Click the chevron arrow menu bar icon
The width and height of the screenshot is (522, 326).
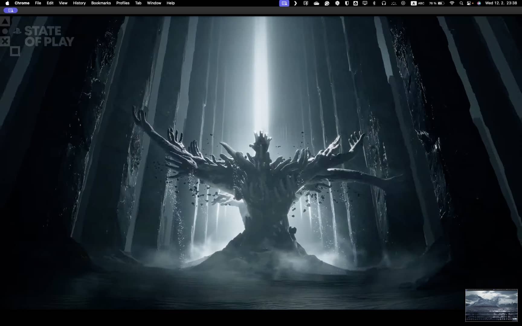click(x=295, y=3)
